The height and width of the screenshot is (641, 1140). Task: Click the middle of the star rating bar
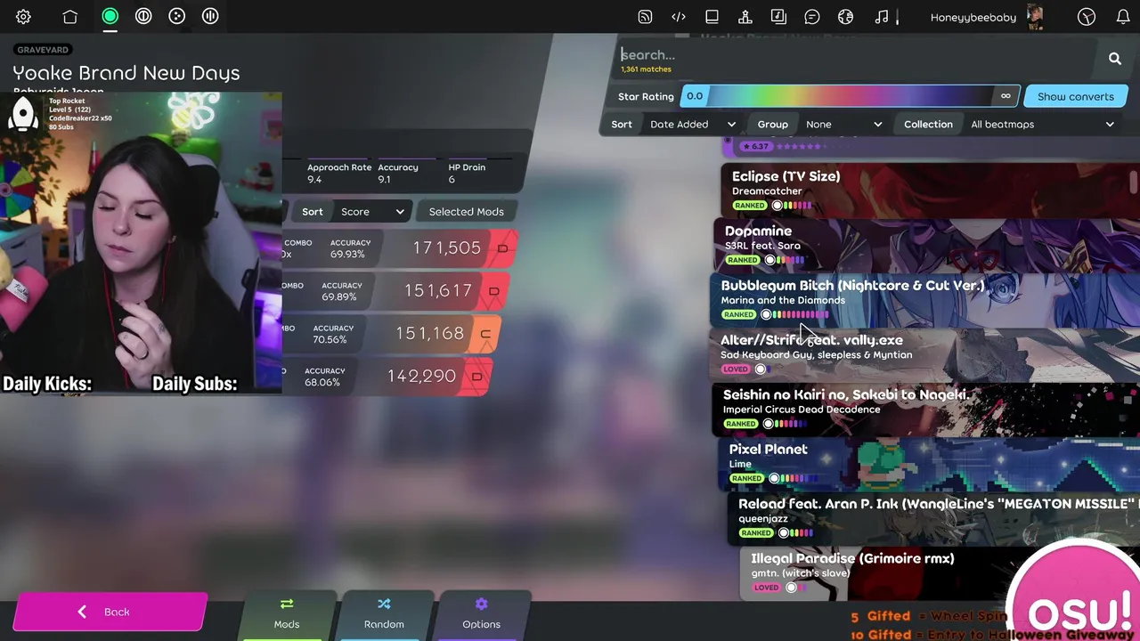(850, 96)
